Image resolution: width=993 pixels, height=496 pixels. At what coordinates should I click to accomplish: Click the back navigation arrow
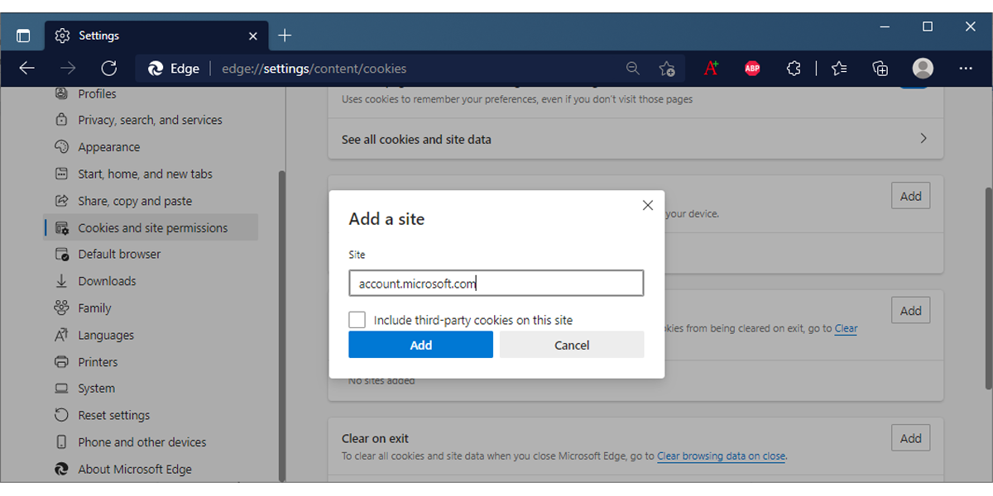(26, 68)
